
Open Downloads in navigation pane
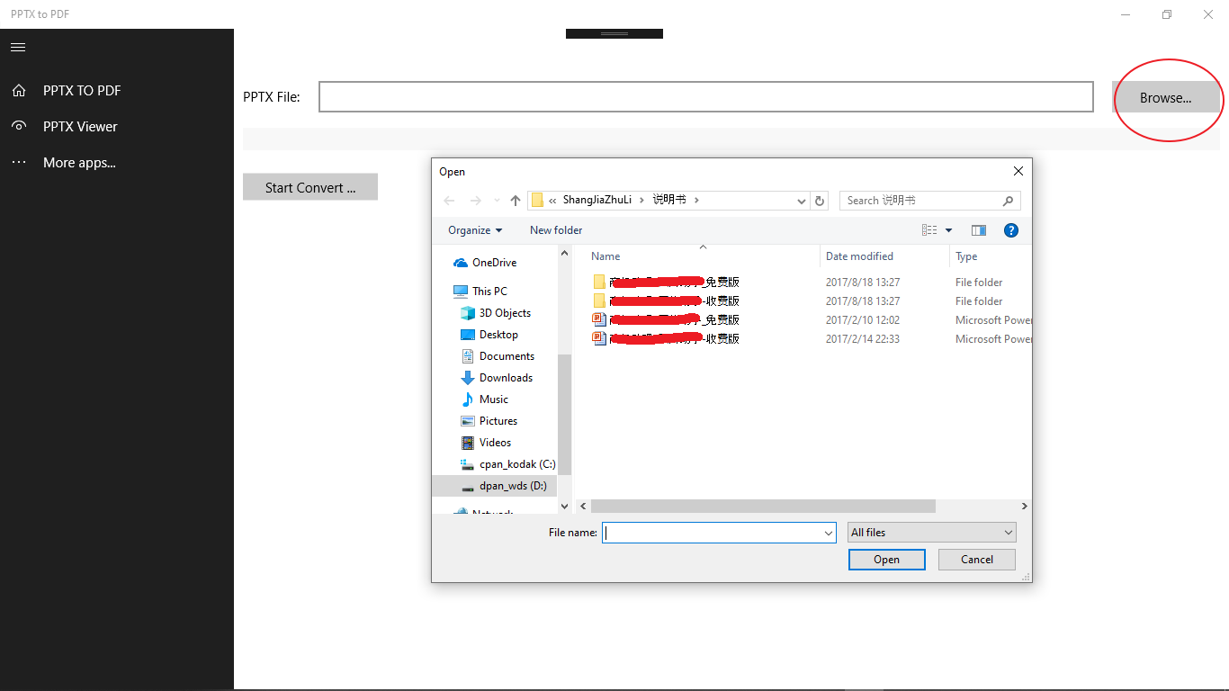[497, 378]
